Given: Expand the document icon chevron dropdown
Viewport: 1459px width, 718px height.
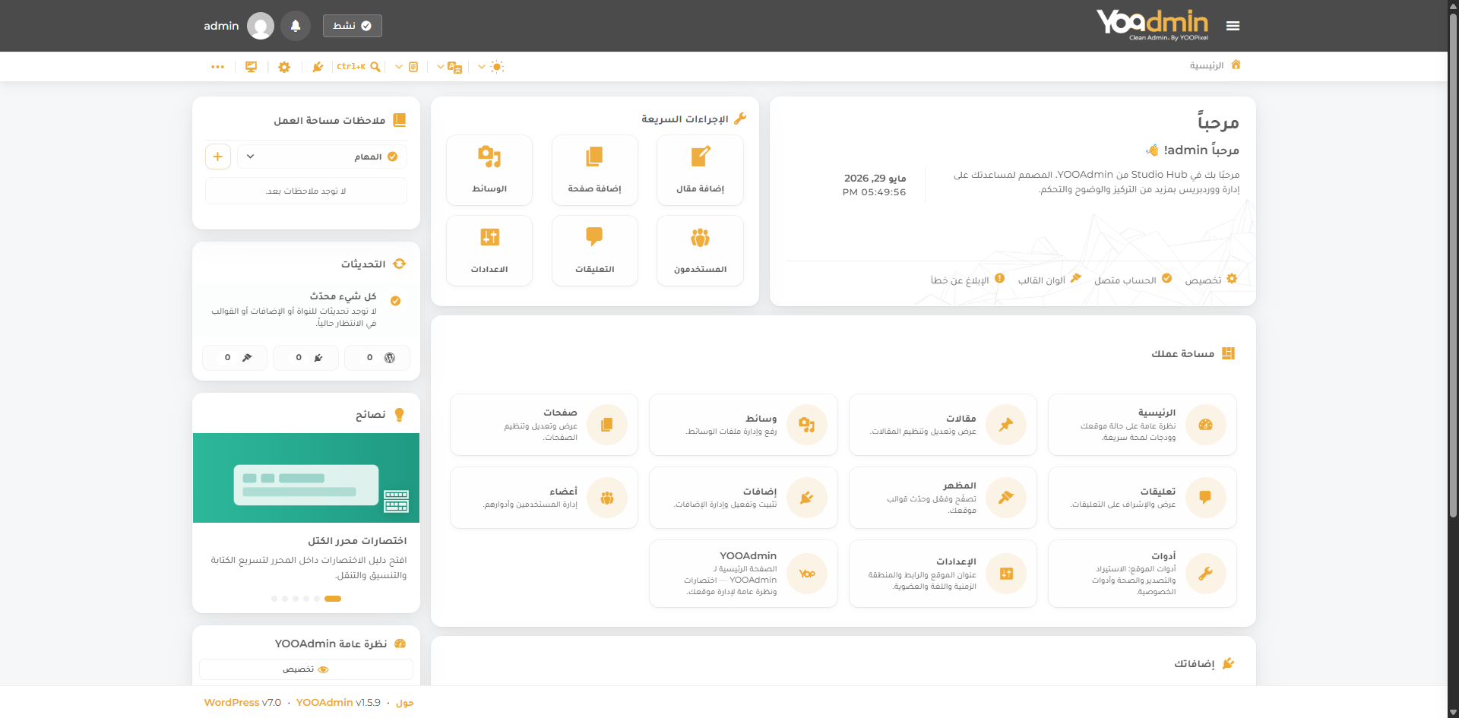Looking at the screenshot, I should [x=398, y=67].
